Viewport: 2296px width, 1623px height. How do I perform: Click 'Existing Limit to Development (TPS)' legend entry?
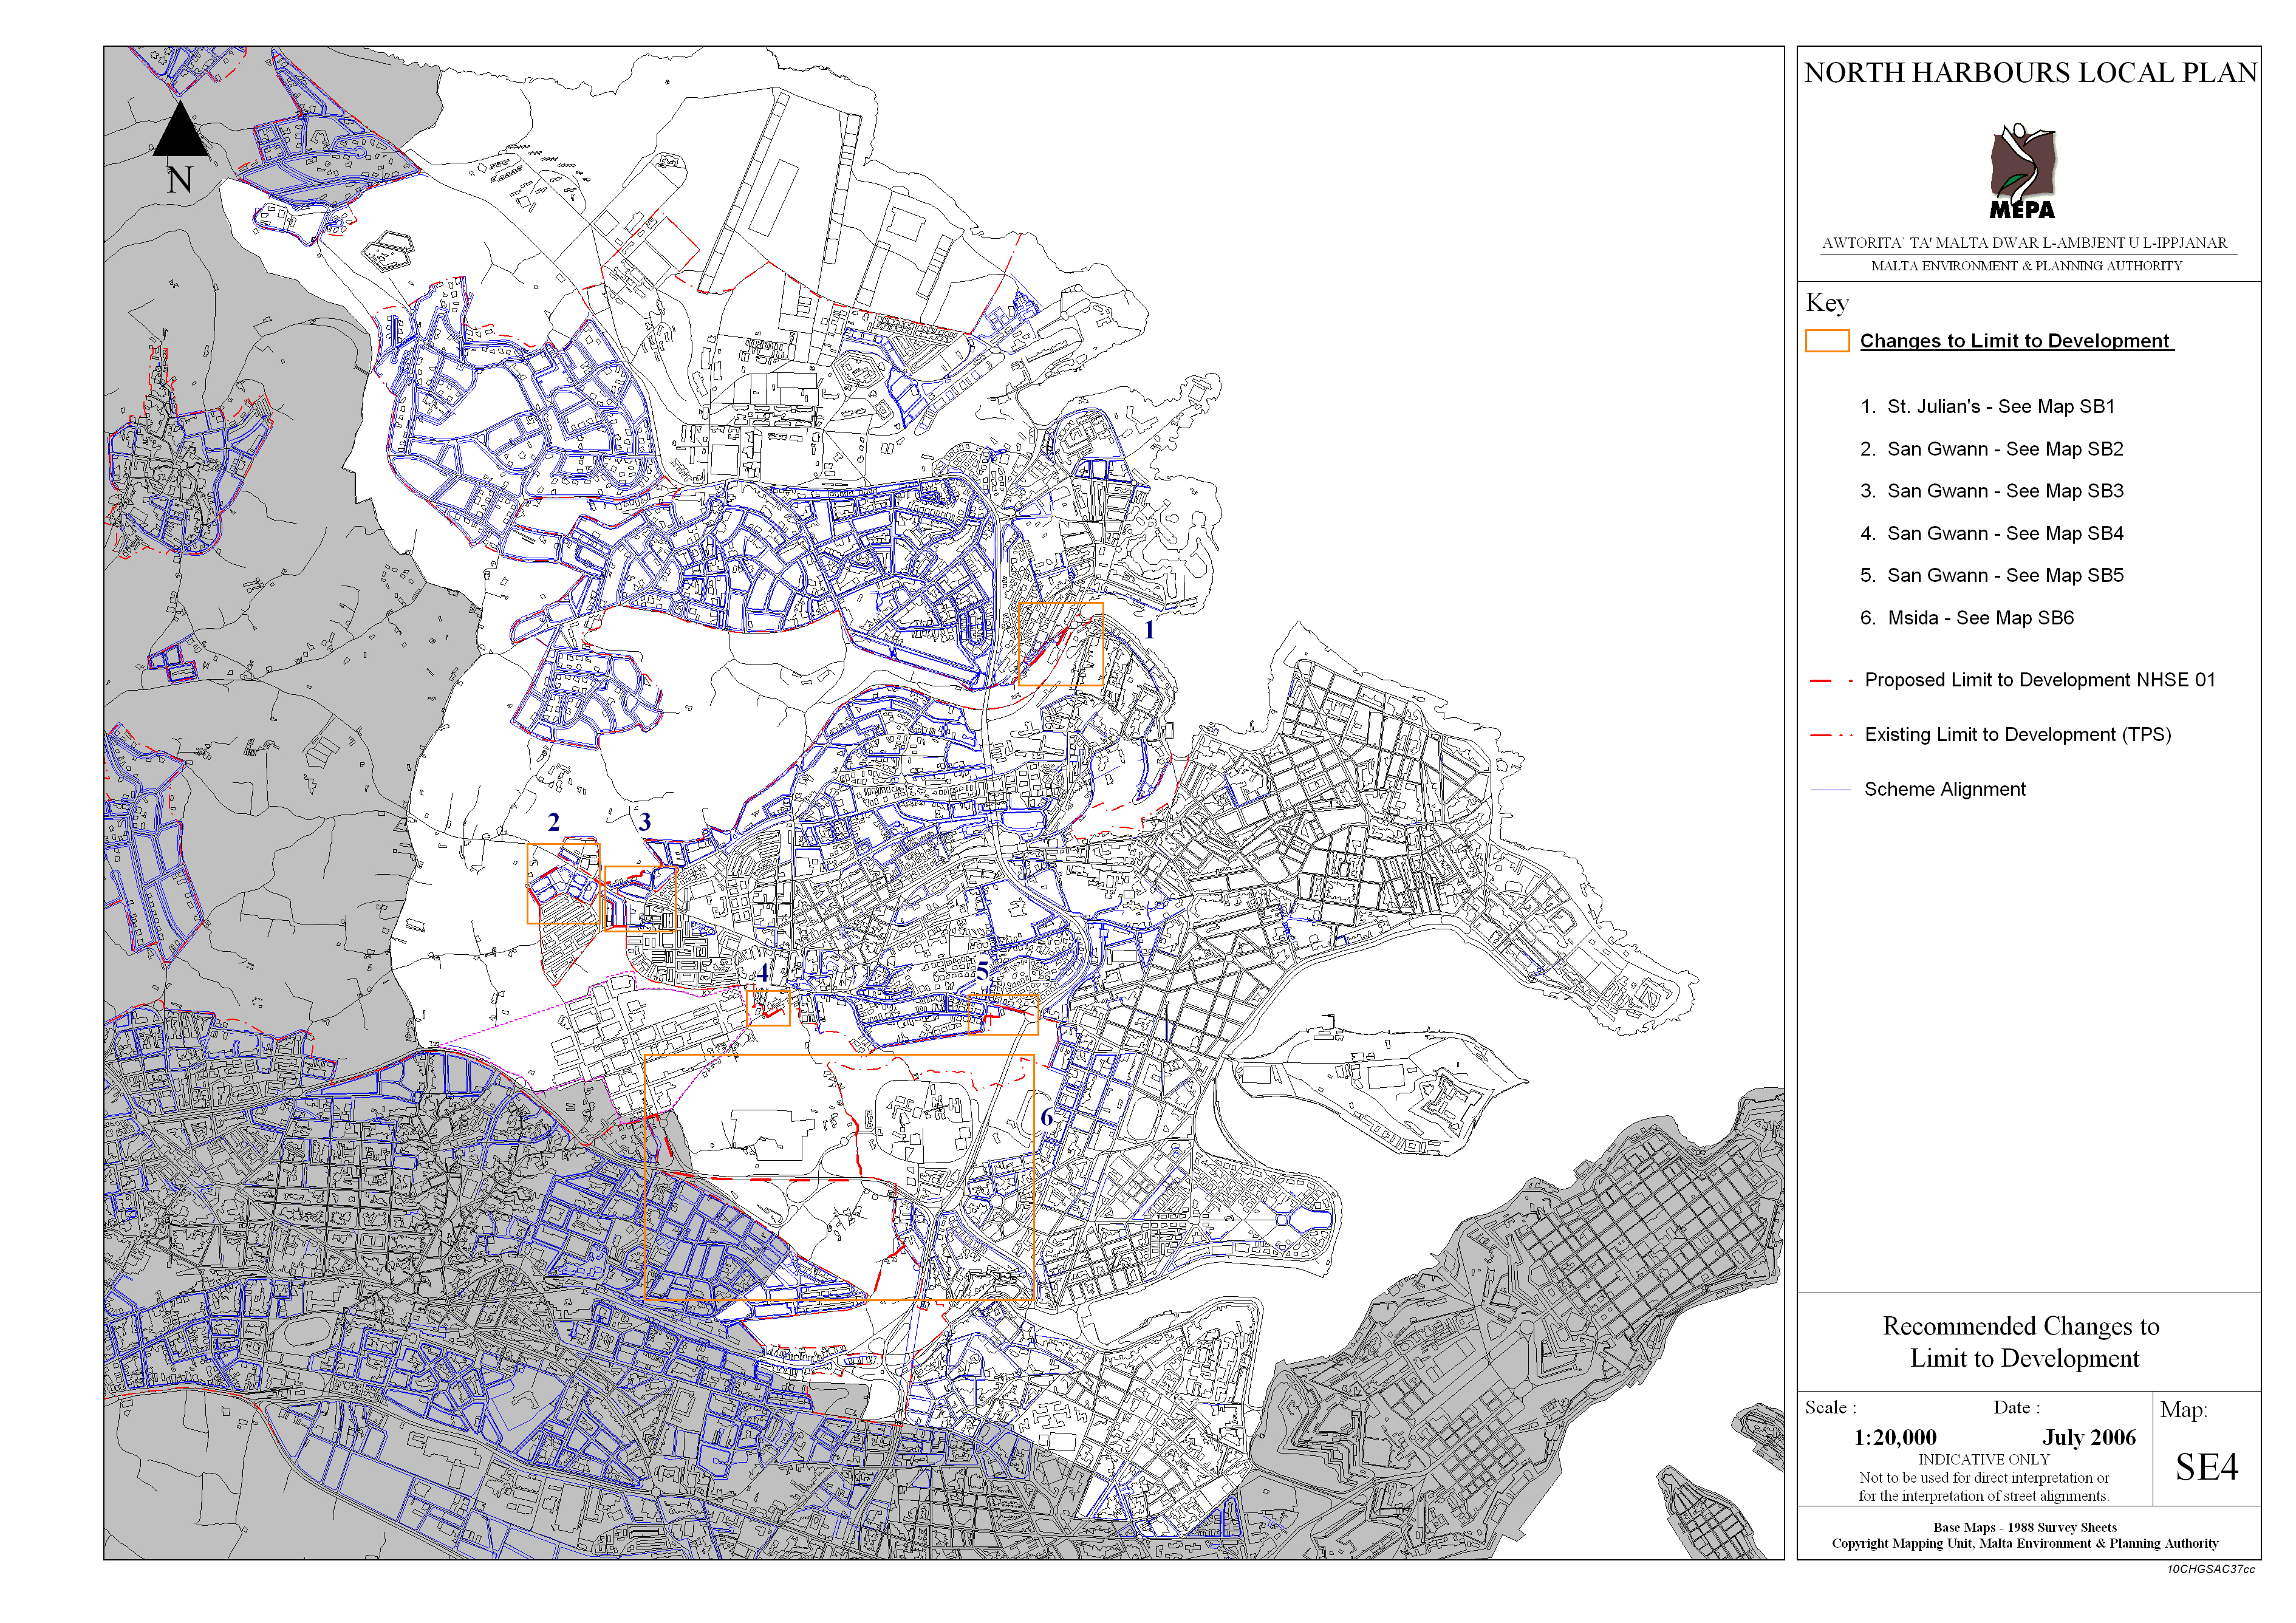coord(2017,735)
